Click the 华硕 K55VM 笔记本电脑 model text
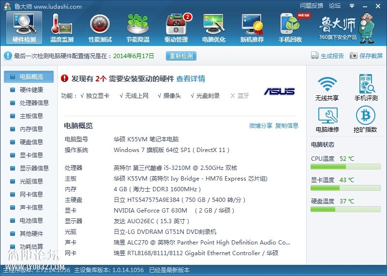 pyautogui.click(x=146, y=139)
